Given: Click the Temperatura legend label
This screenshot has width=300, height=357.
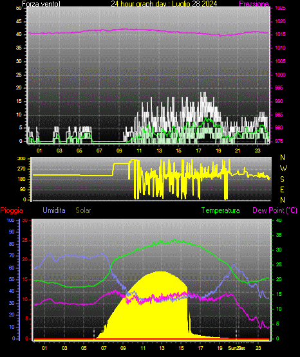Looking at the screenshot, I should 221,210.
